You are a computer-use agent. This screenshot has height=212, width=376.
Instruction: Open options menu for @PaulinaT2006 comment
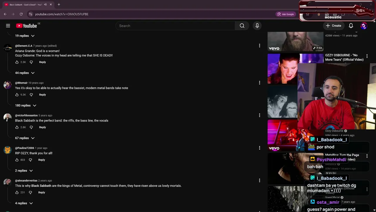259,148
